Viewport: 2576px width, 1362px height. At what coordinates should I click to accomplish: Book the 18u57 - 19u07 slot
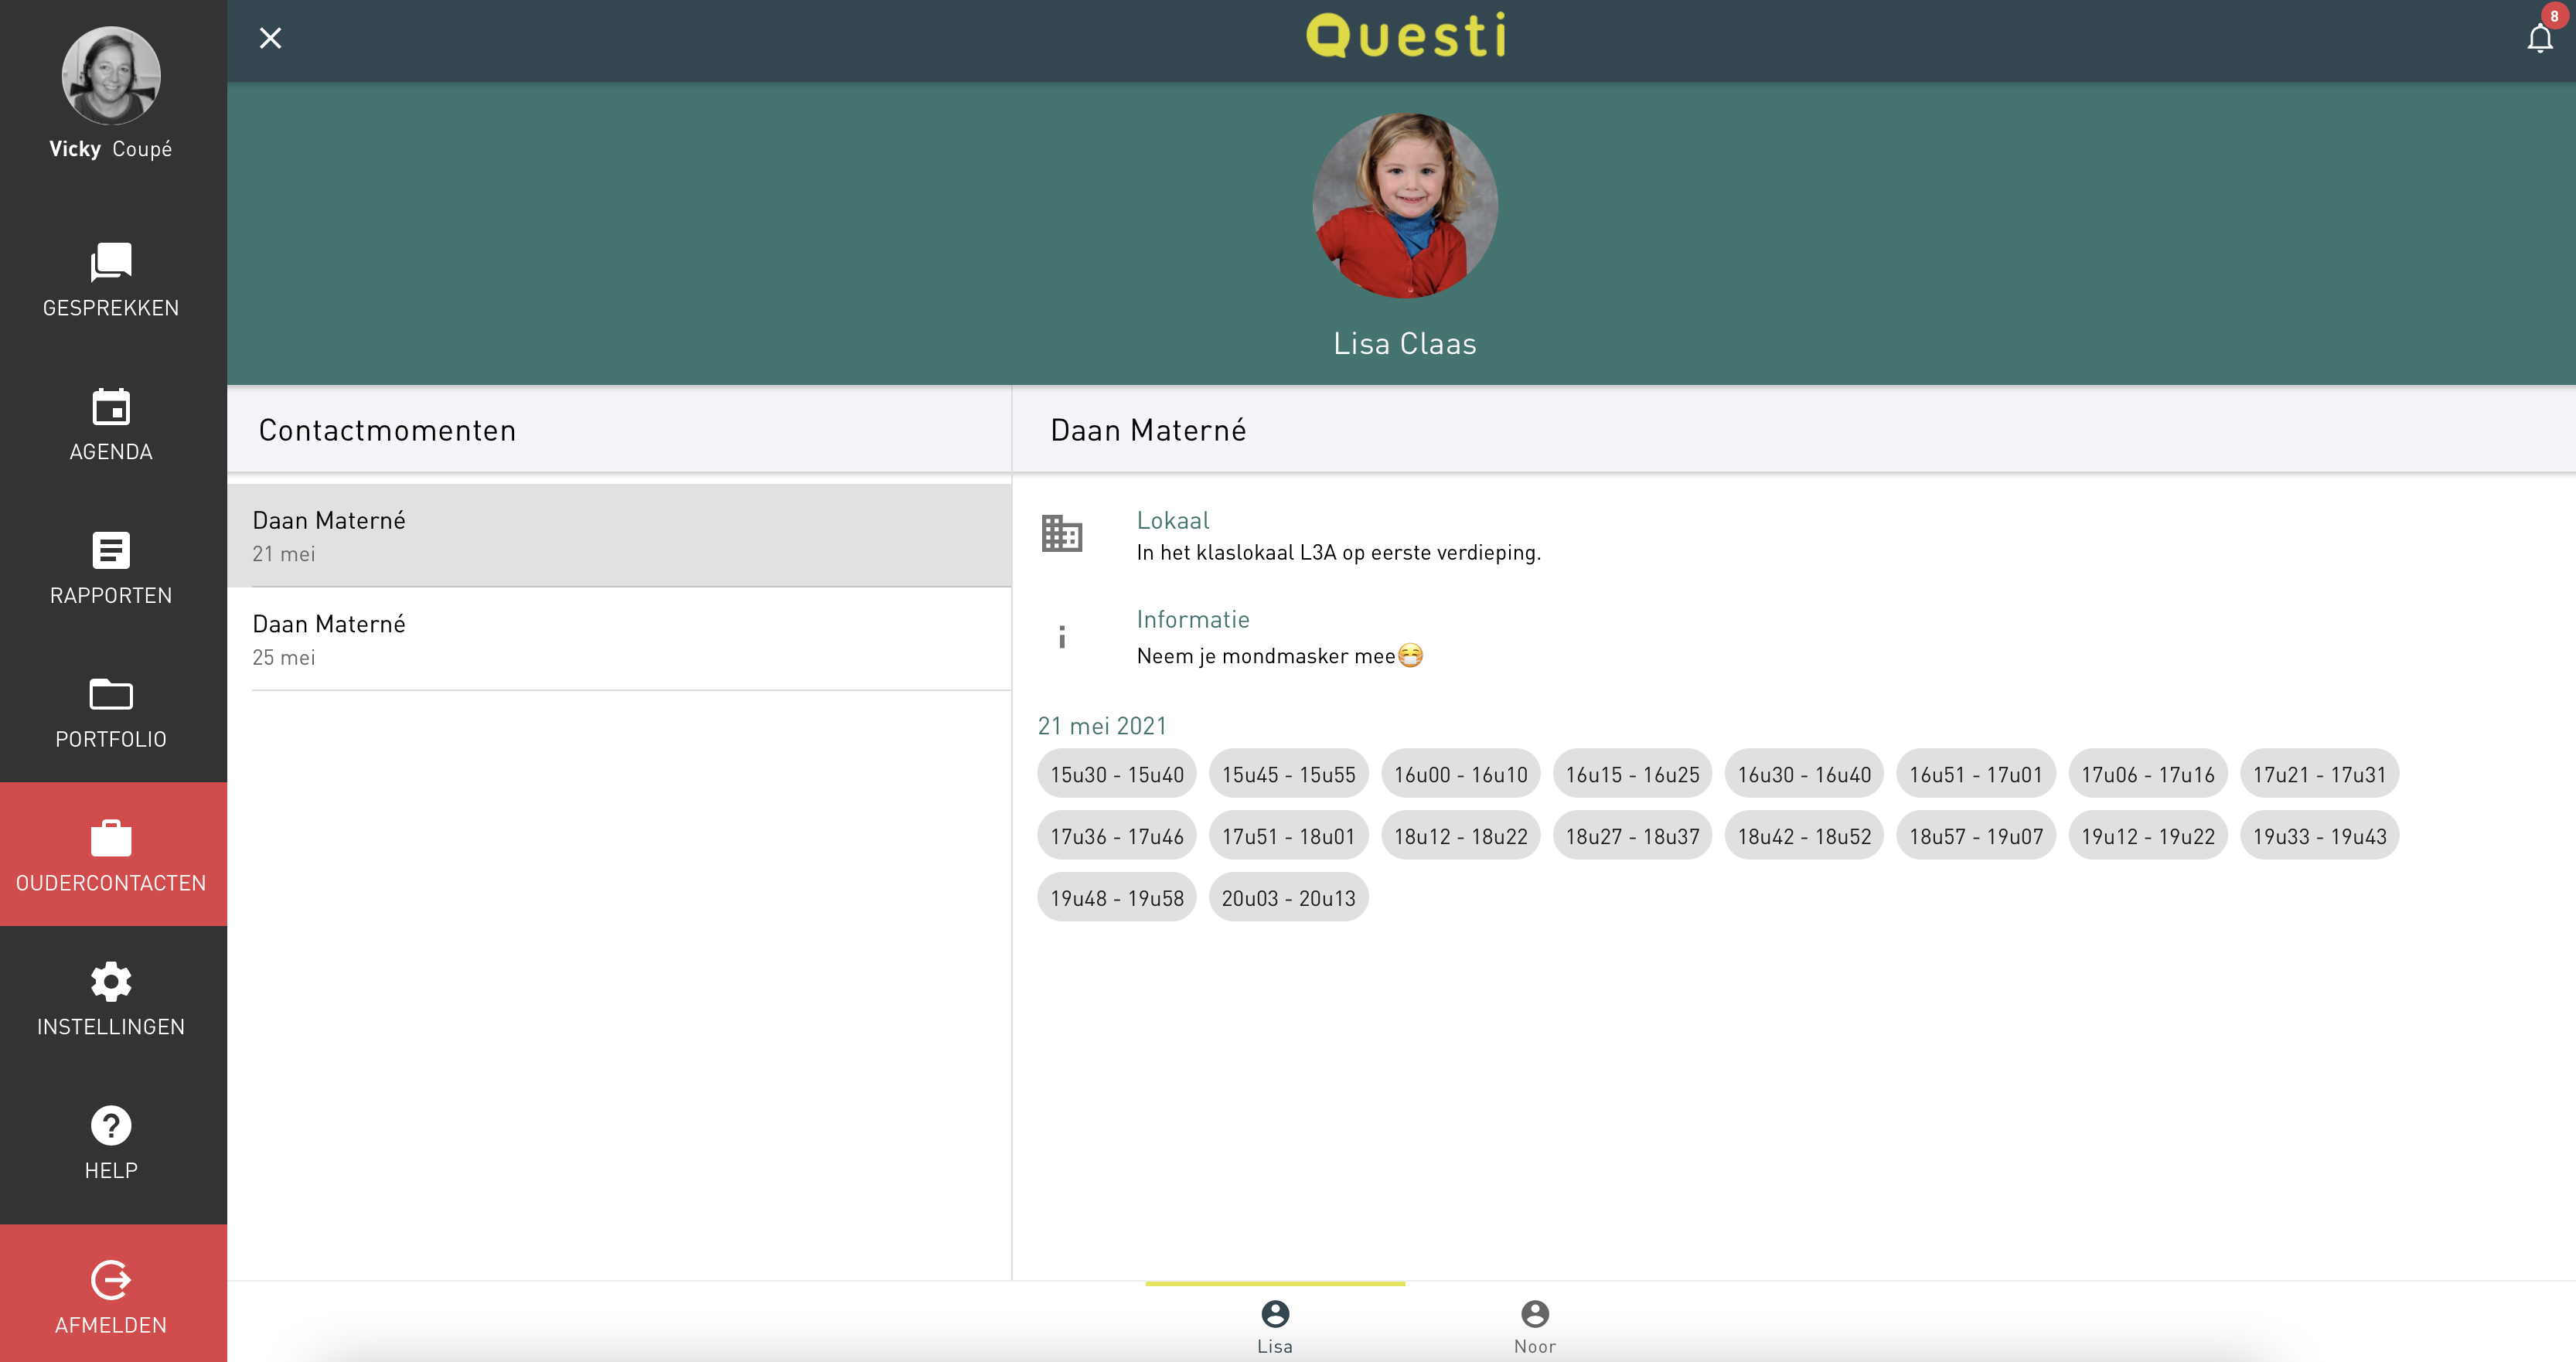tap(1976, 836)
